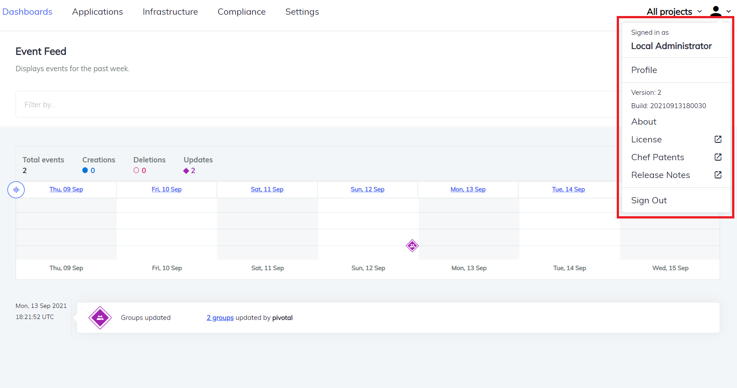Click the Release Notes external link icon

pyautogui.click(x=718, y=175)
